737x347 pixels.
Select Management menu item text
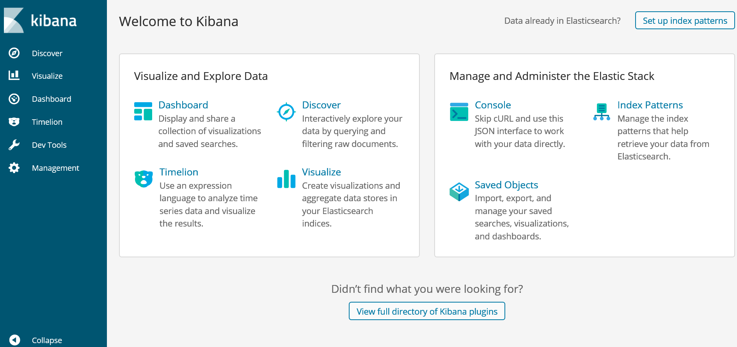55,168
